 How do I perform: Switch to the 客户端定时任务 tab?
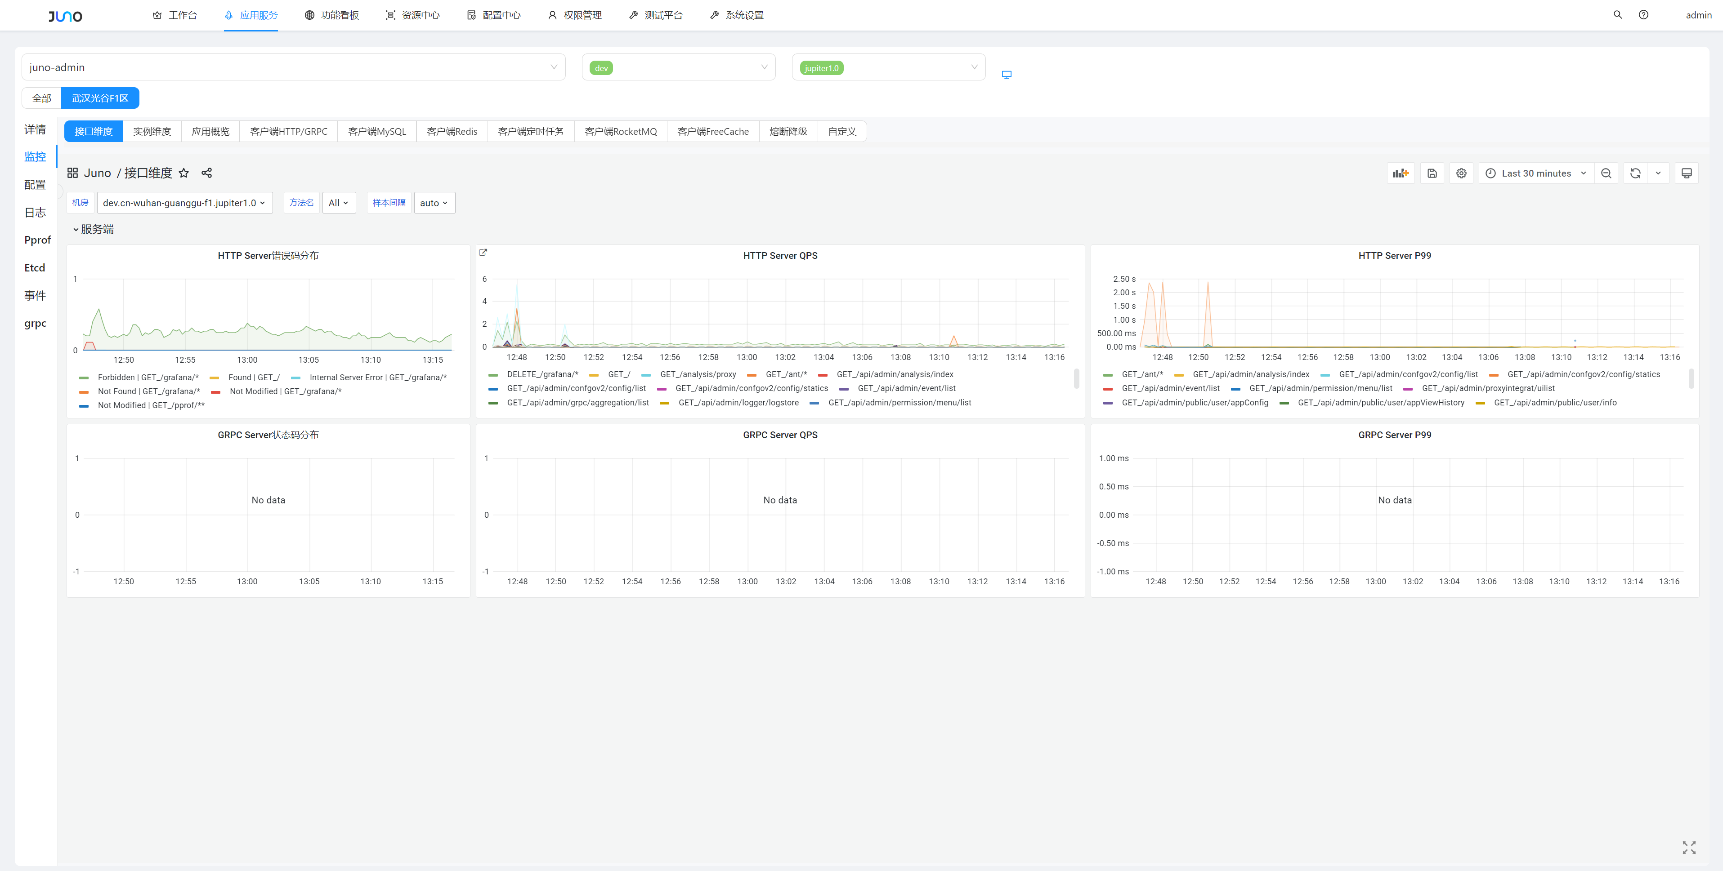531,132
